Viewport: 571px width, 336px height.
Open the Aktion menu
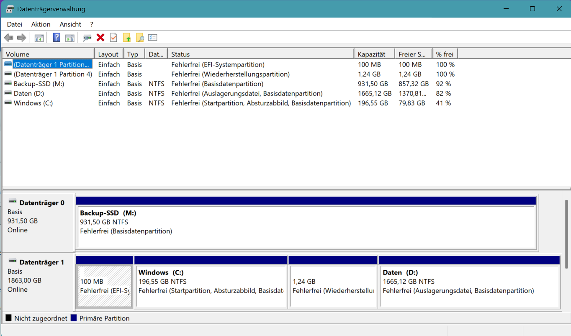coord(41,24)
